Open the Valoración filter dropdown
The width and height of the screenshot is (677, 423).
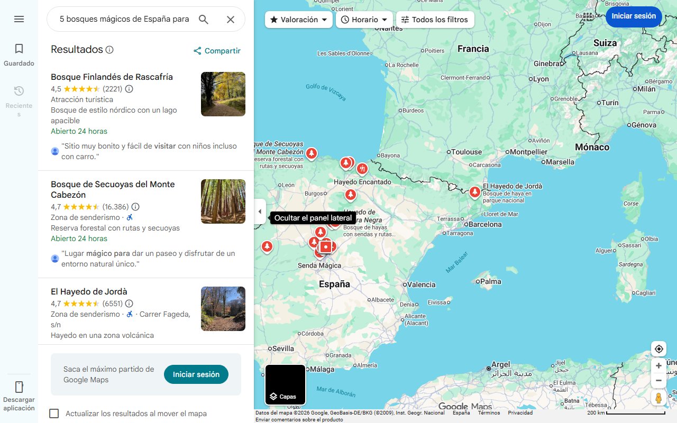tap(298, 19)
